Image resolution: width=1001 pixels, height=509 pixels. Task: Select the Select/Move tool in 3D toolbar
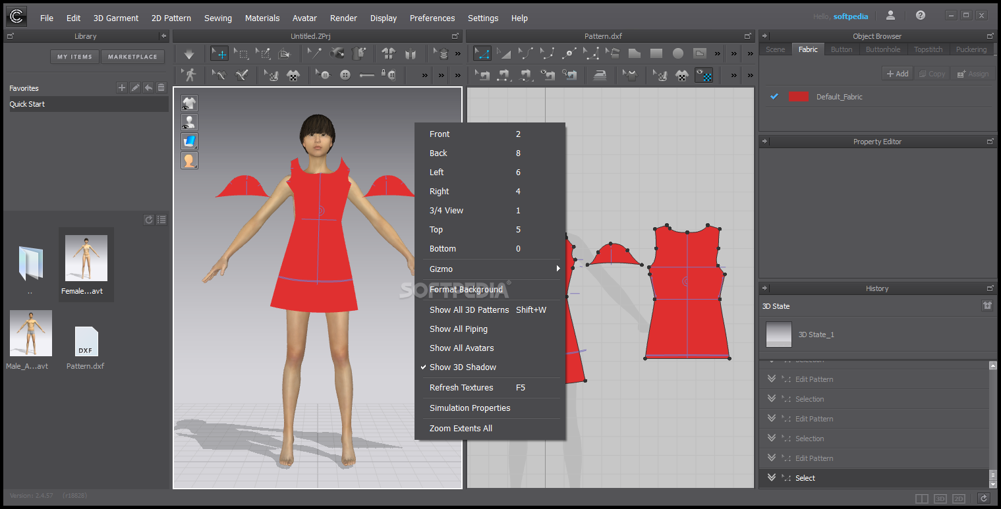click(x=219, y=54)
